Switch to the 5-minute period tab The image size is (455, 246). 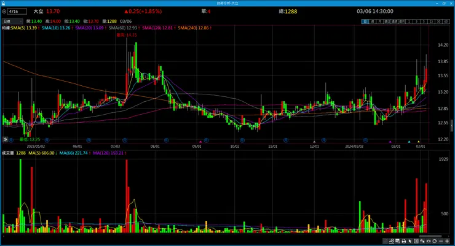(x=424, y=21)
